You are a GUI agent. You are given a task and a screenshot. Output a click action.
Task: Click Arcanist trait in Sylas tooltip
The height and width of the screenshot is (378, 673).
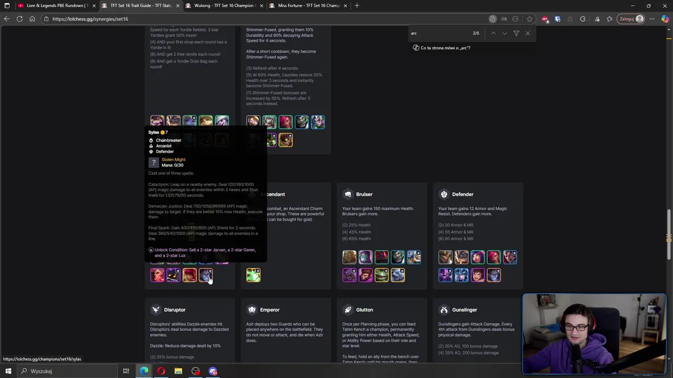(x=164, y=146)
